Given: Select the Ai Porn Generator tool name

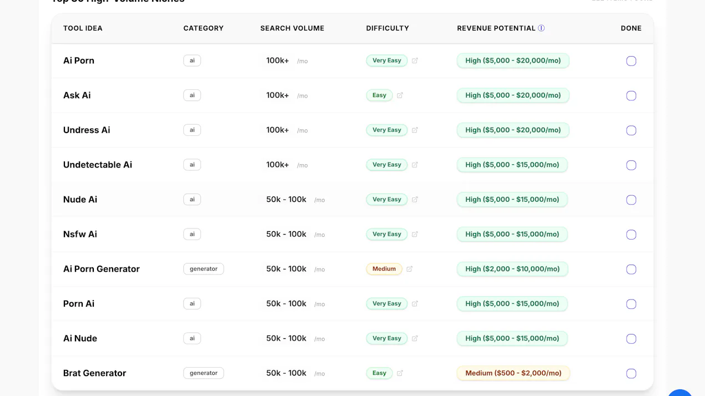Looking at the screenshot, I should (x=102, y=269).
